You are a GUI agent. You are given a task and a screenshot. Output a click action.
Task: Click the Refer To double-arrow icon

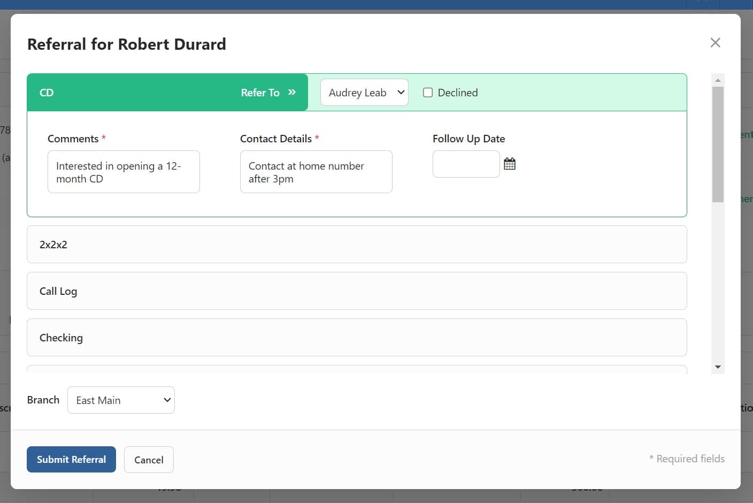(x=292, y=92)
